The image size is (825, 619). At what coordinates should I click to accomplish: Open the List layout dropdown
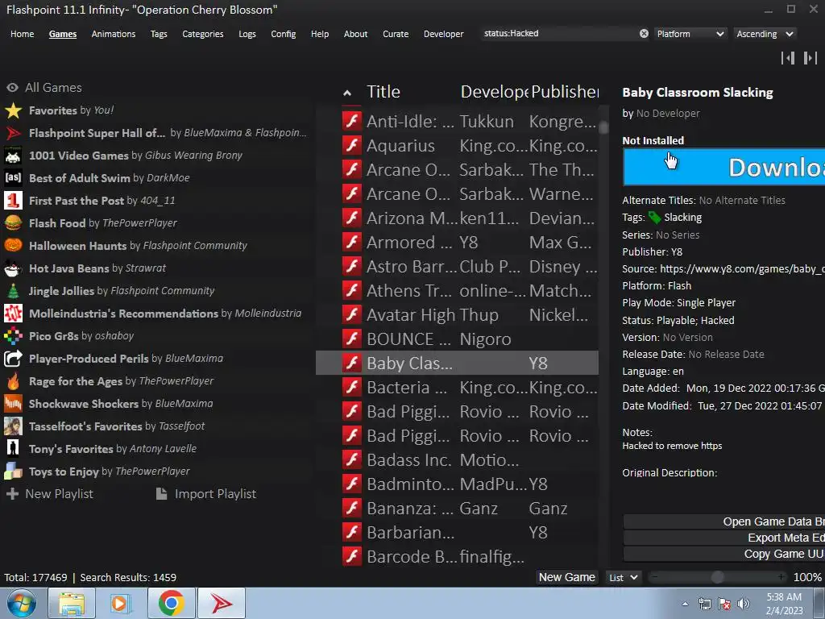(624, 578)
